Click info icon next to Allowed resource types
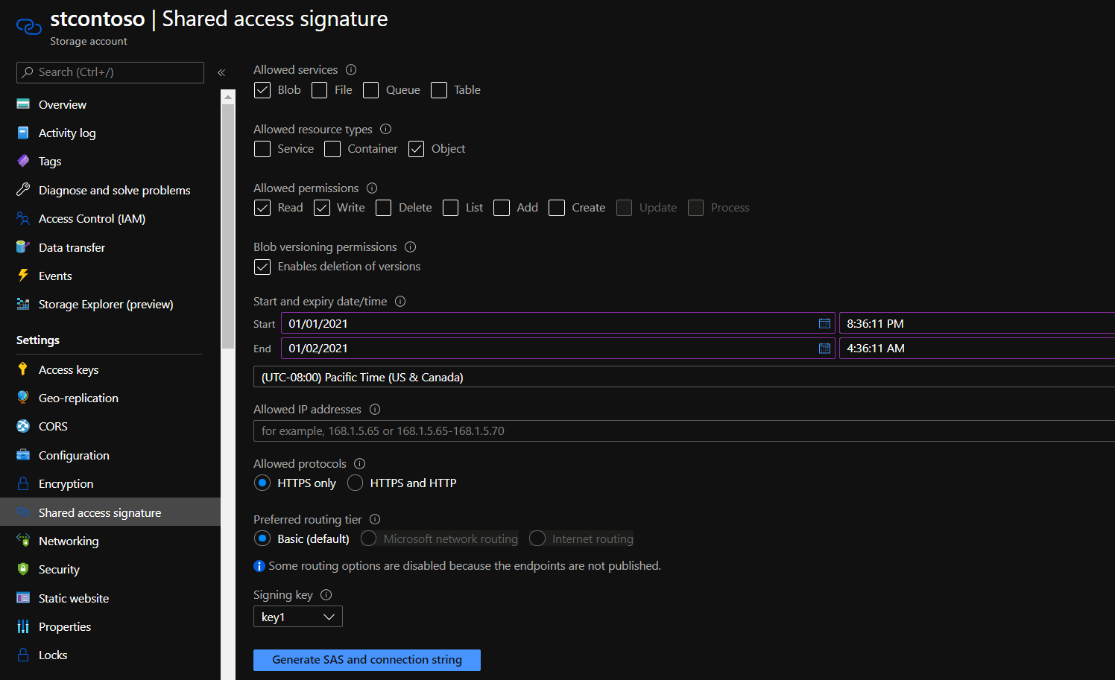The width and height of the screenshot is (1115, 680). pos(385,129)
